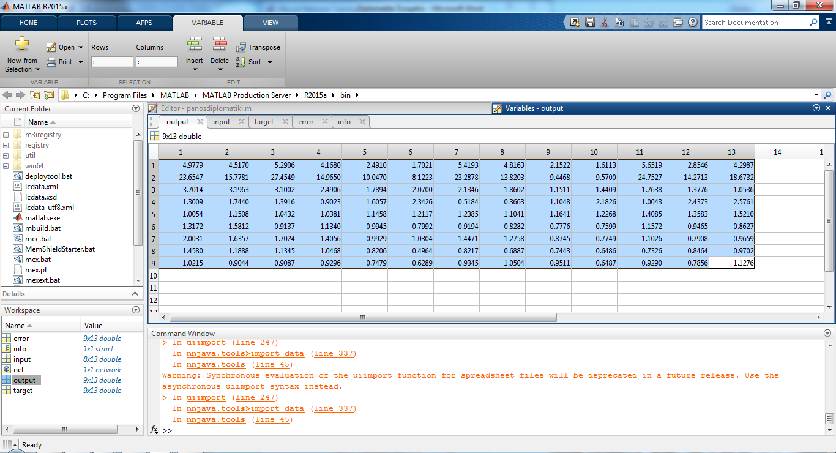Viewport: 836px width, 453px height.
Task: Open the Open button dropdown arrow
Action: 81,47
